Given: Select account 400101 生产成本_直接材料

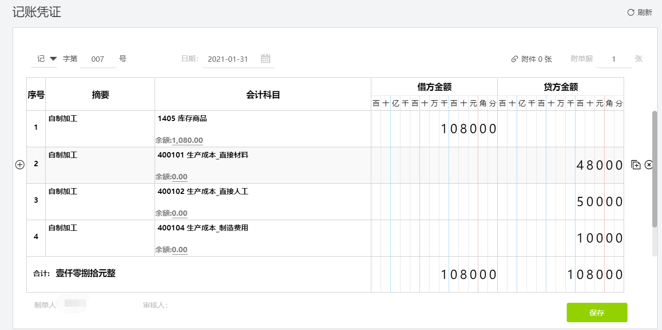Looking at the screenshot, I should (203, 155).
